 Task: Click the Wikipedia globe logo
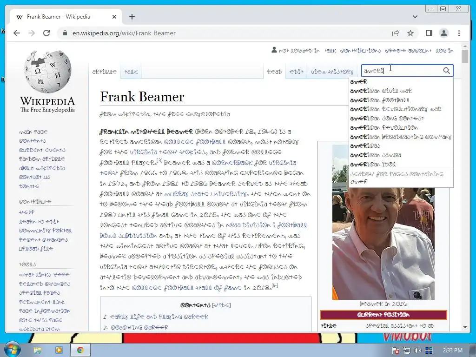47,72
